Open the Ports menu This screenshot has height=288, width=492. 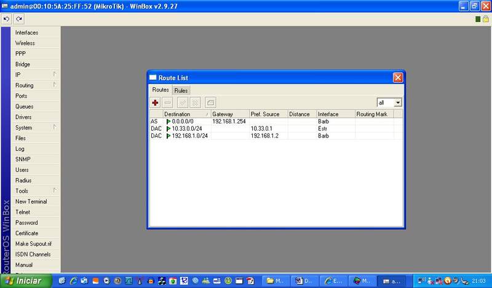click(x=35, y=96)
